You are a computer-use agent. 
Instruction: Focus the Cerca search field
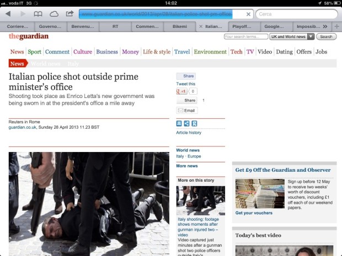click(x=297, y=14)
